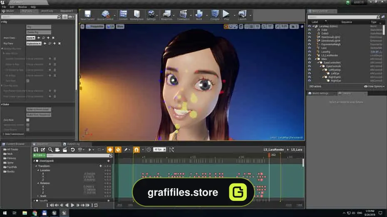
Task: Click Rig Class browse magnifier icon
Action: (x=50, y=43)
